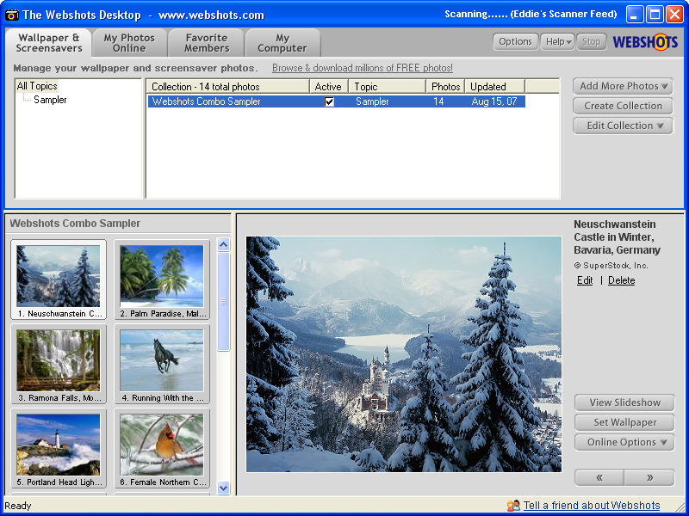Screen dimensions: 689x516
Task: Click the Sampler topic cell in collection row
Action: [x=372, y=101]
